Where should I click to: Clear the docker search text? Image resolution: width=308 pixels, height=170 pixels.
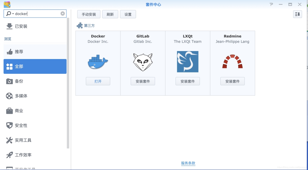pyautogui.click(x=63, y=14)
